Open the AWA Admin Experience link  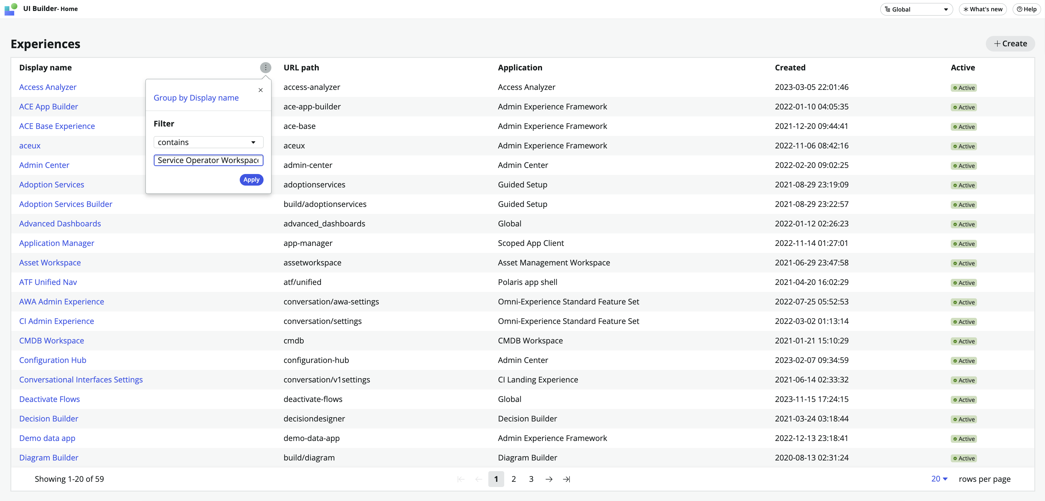coord(62,302)
